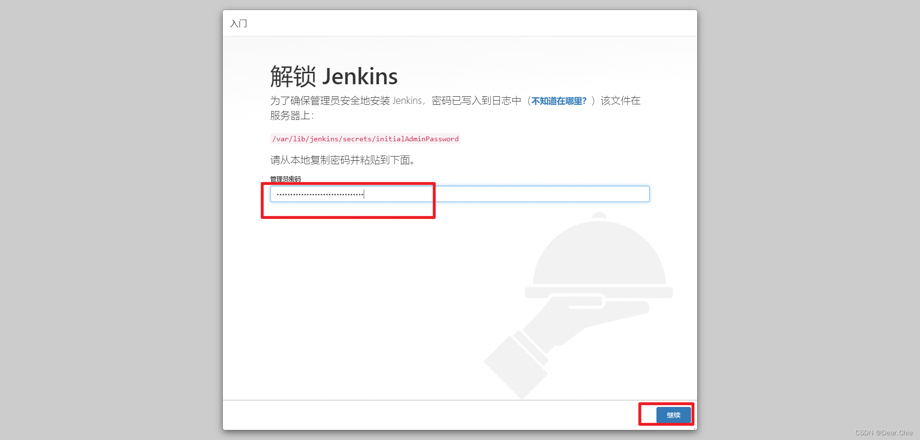Click the blue 继续 continue button
The height and width of the screenshot is (440, 920).
(x=673, y=415)
